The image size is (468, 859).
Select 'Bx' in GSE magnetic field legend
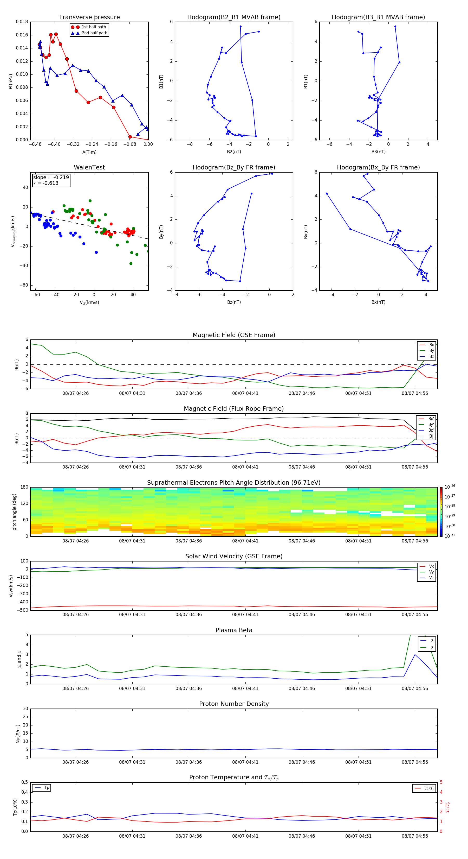click(427, 345)
